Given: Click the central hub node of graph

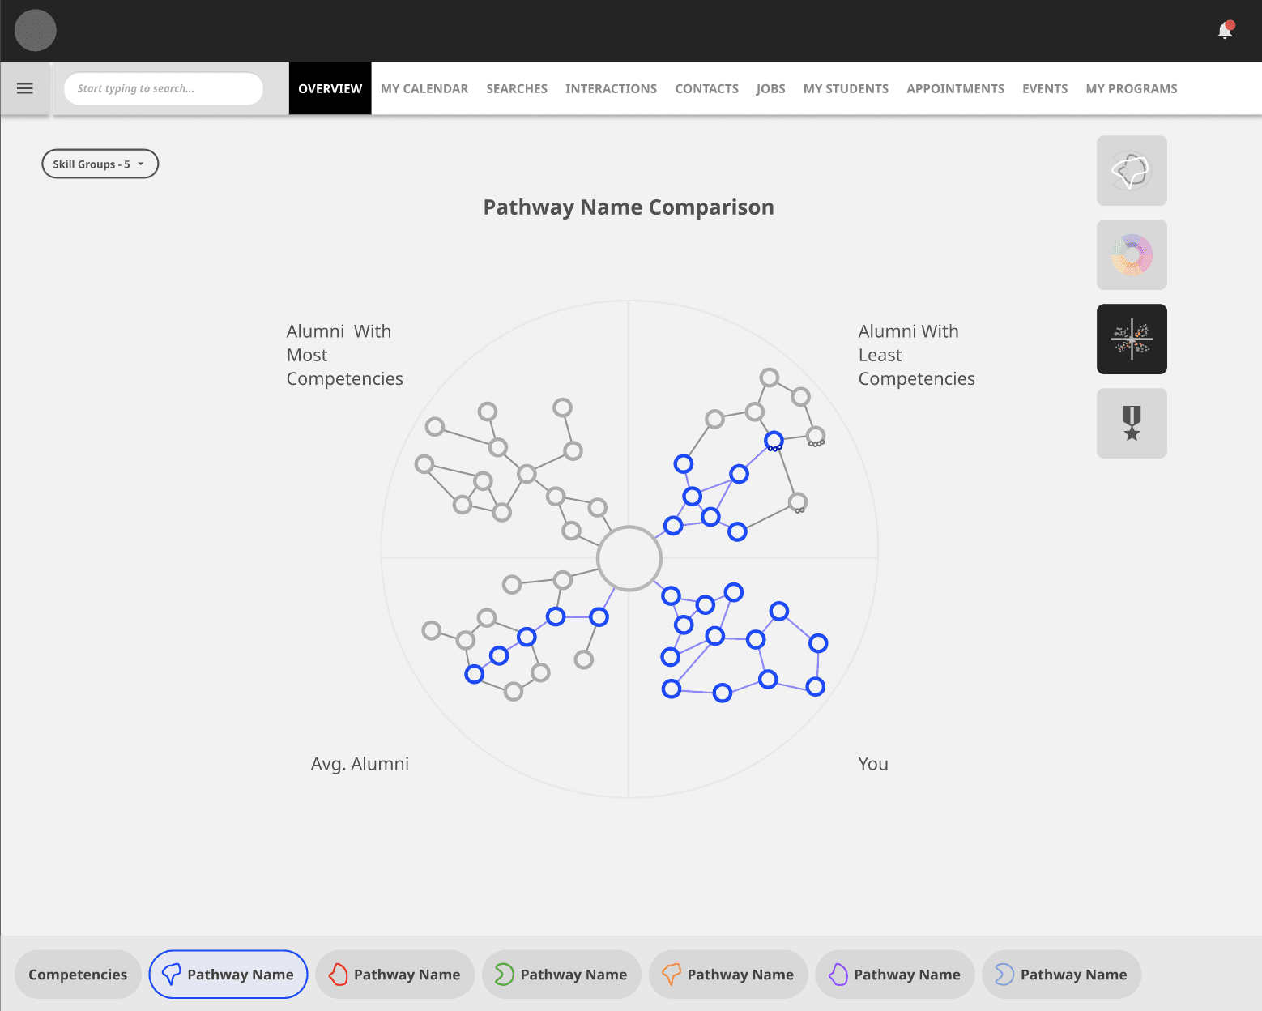Looking at the screenshot, I should [x=629, y=558].
